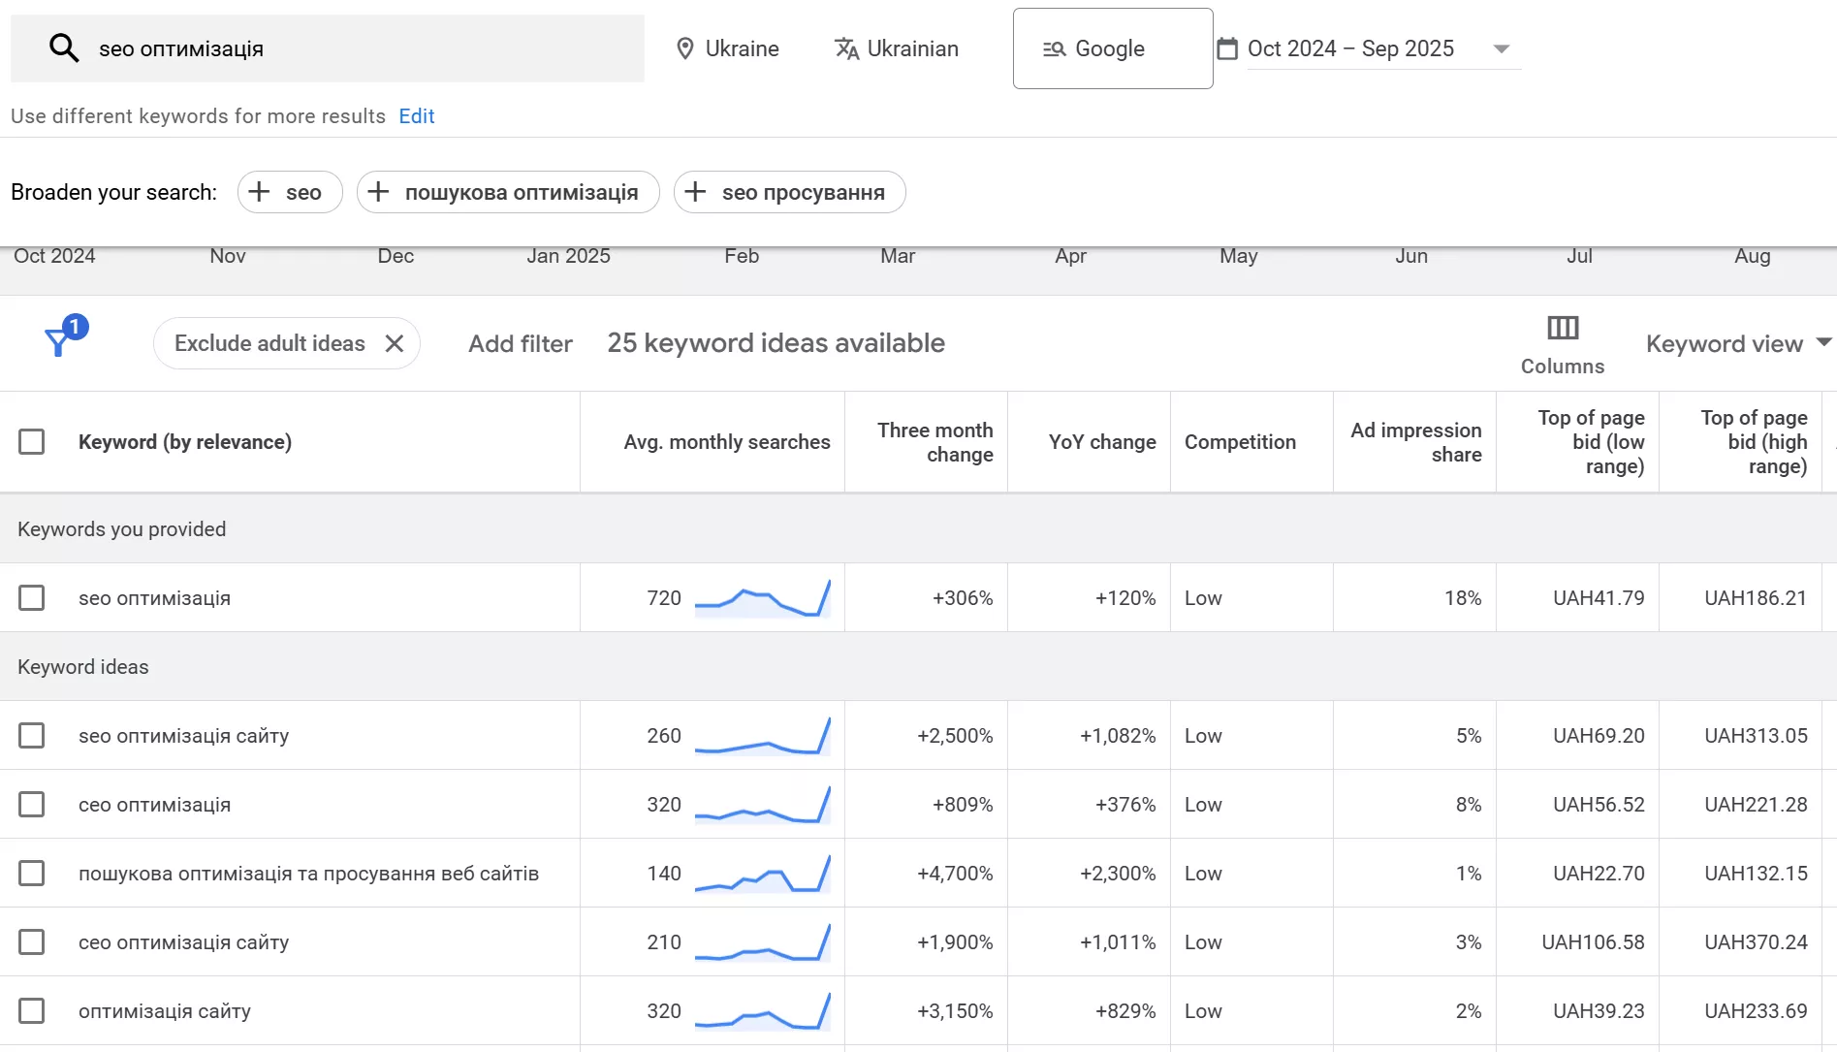The height and width of the screenshot is (1052, 1837).
Task: Click the Add filter button
Action: (520, 343)
